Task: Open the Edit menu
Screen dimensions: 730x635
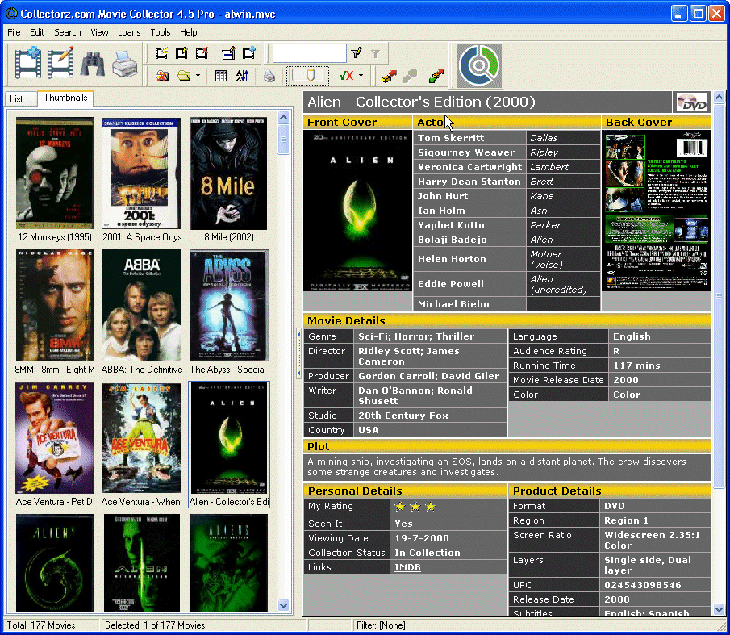Action: coord(37,32)
